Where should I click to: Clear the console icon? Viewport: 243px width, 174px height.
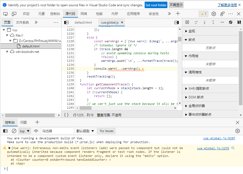[x=14, y=131]
